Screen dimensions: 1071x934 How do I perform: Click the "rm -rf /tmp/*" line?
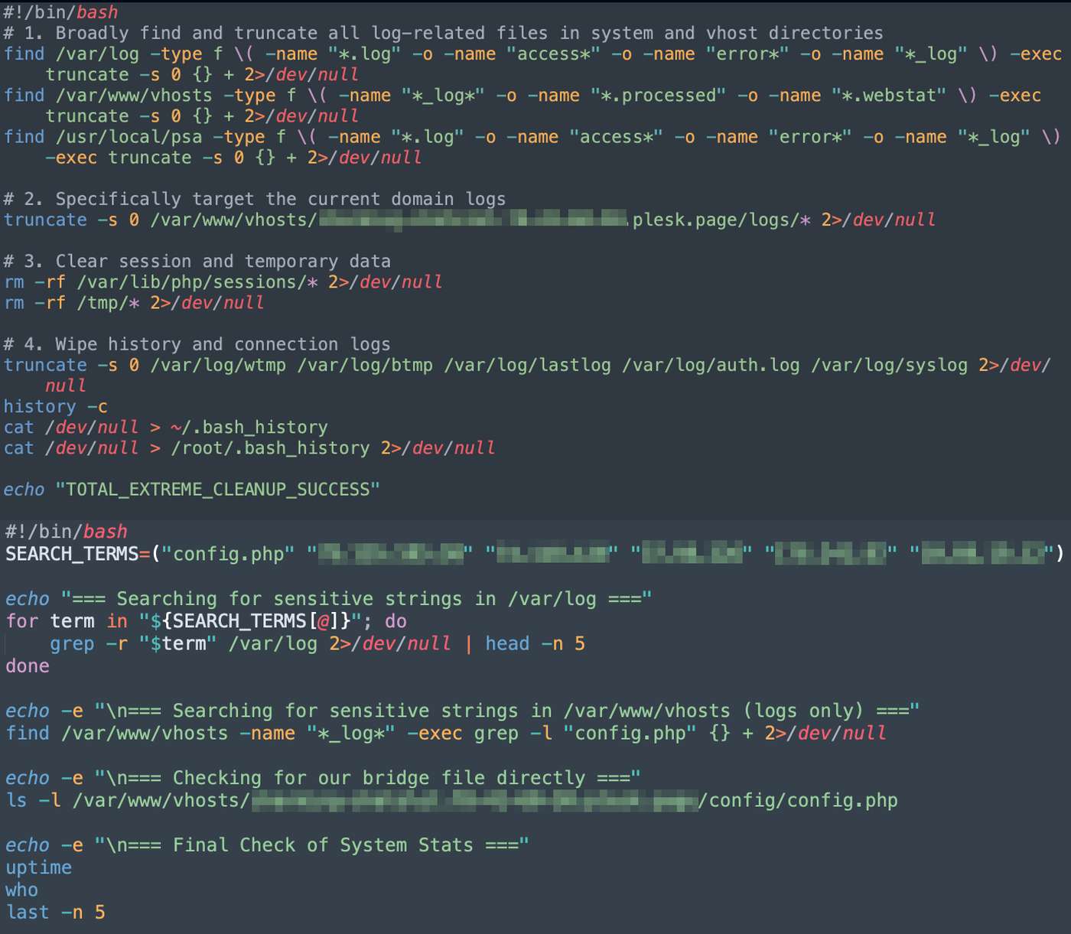(x=134, y=302)
